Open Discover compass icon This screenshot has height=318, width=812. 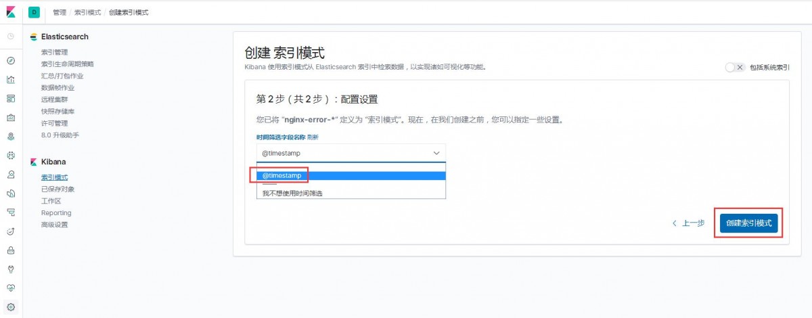click(11, 61)
